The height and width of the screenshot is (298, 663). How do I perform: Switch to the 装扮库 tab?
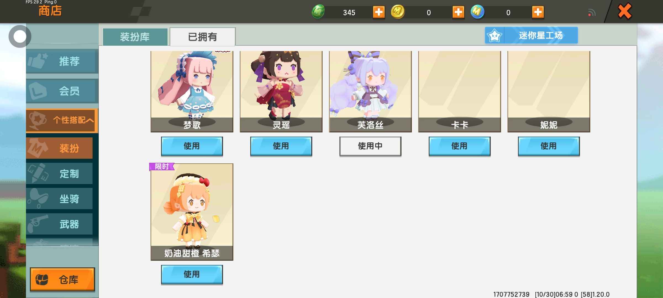135,37
